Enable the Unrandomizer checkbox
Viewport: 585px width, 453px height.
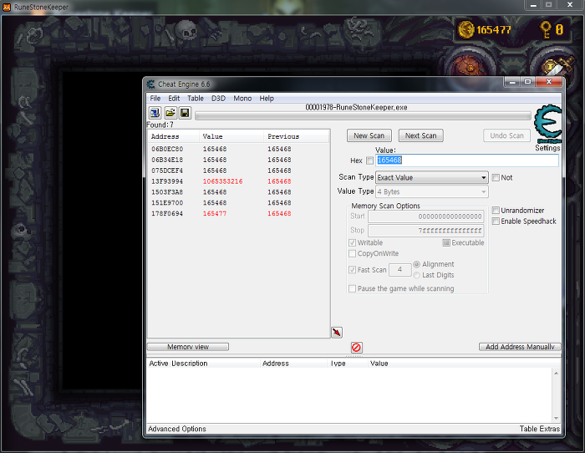click(496, 211)
